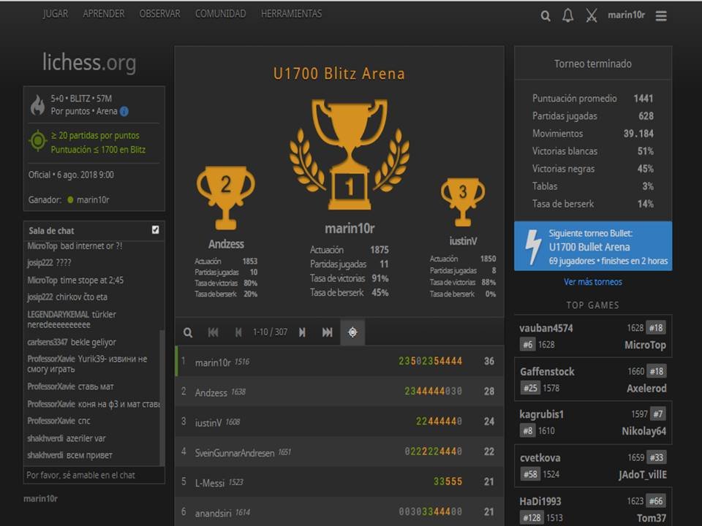Click the second place trophy

pyautogui.click(x=226, y=198)
